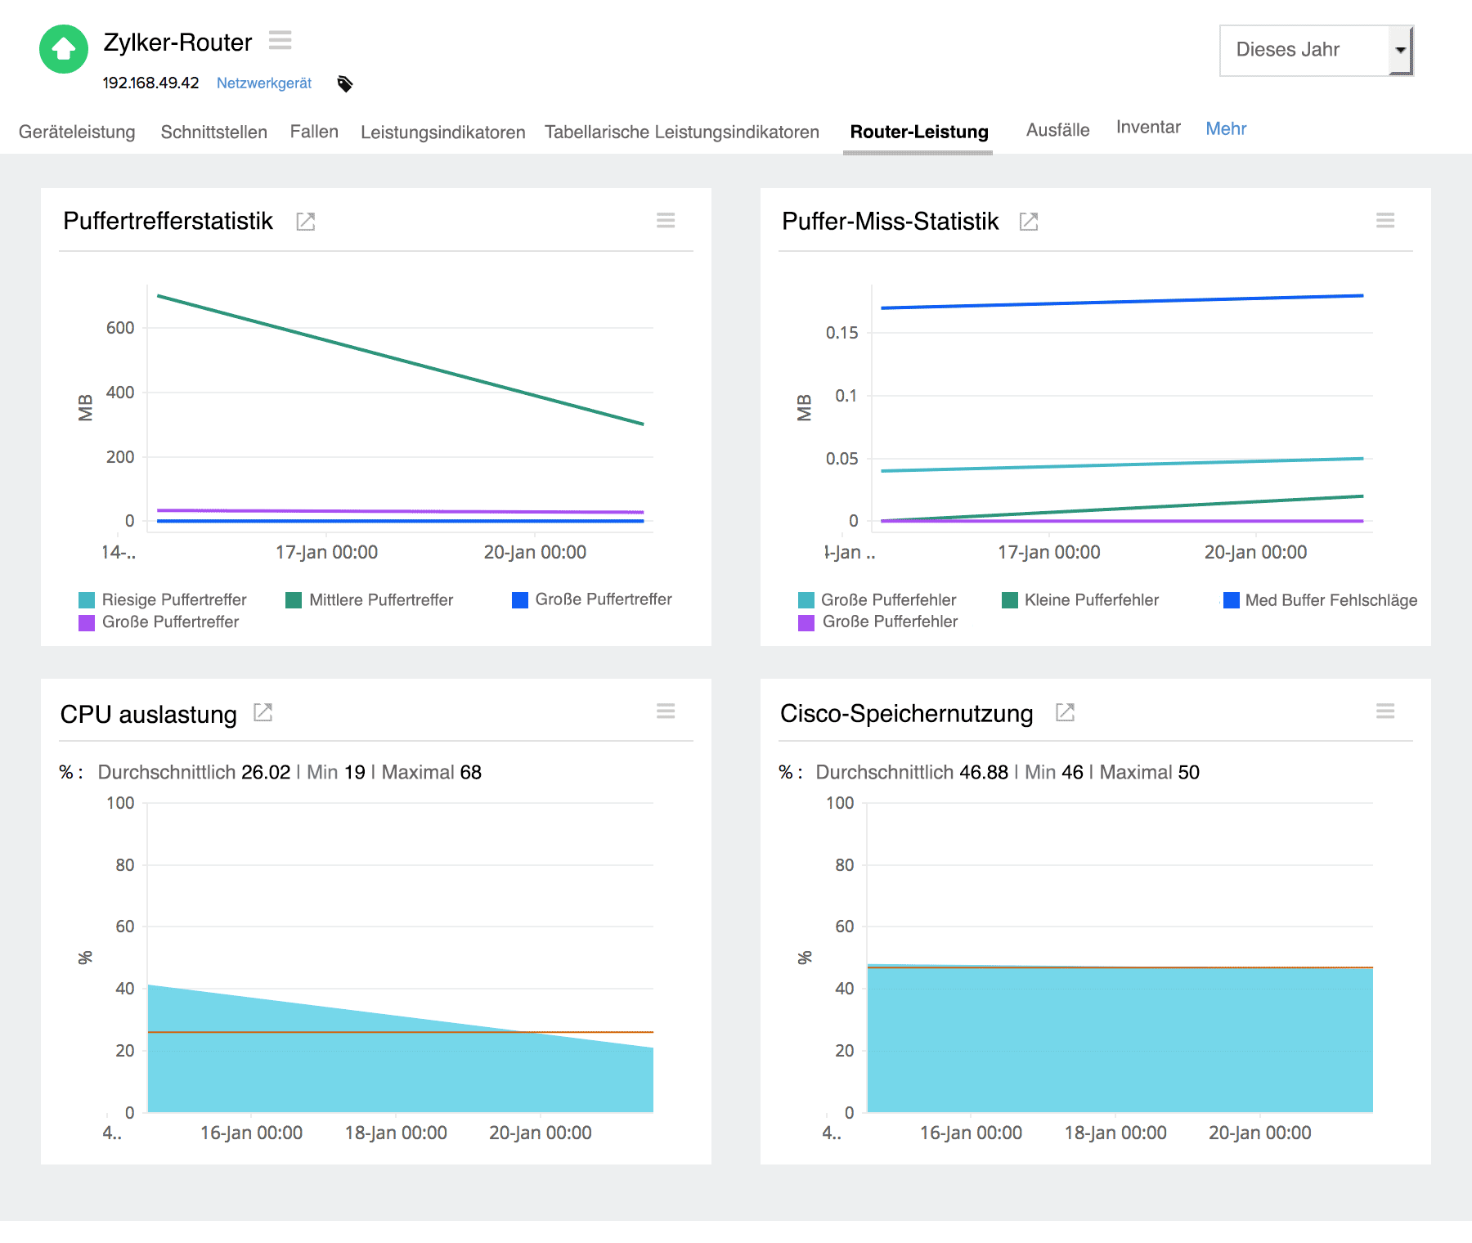Open the hamburger menu next to Zylker-Router
Viewport: 1472px width, 1243px height.
pos(280,40)
